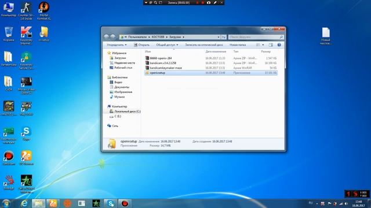The image size is (371, 208).
Task: Switch to Explorer folder taskbar button
Action: click(x=39, y=203)
